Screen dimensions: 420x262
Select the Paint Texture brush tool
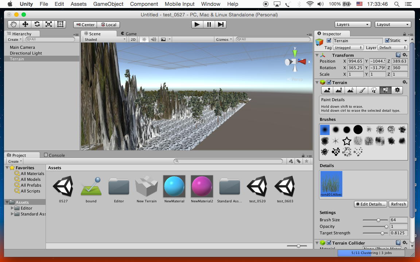click(x=362, y=90)
